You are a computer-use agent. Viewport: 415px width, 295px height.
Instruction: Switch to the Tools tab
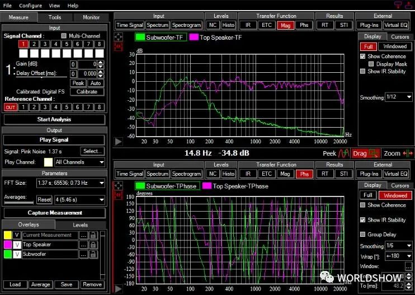point(55,17)
